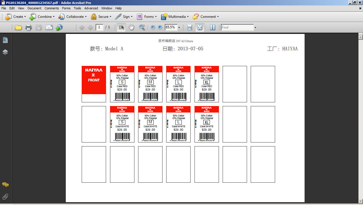Open the Pages panel in sidebar
Image resolution: width=363 pixels, height=205 pixels.
pyautogui.click(x=5, y=40)
